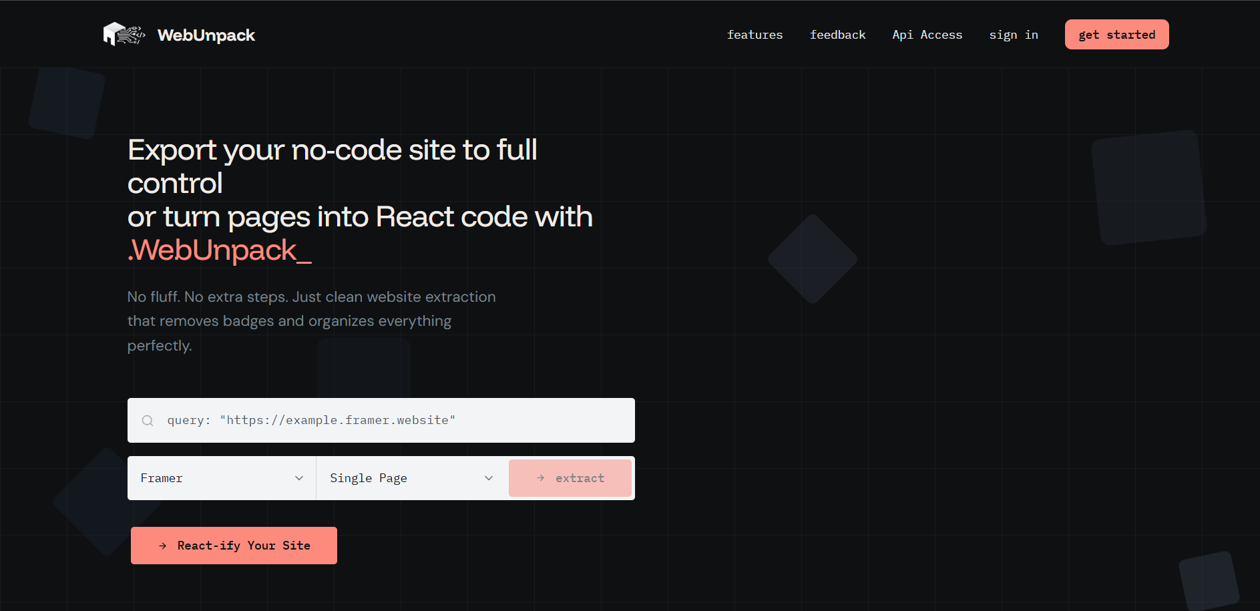Click the arrow icon in React-ify Your Site
The height and width of the screenshot is (611, 1260).
click(x=162, y=546)
